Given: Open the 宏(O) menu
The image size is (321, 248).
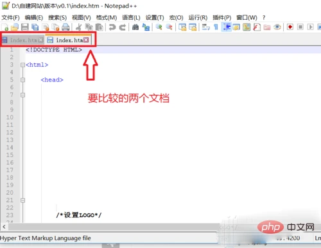Looking at the screenshot, I should [176, 17].
